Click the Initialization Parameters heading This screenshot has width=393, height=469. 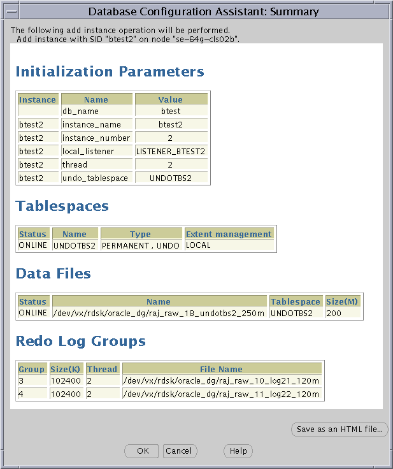pos(110,71)
